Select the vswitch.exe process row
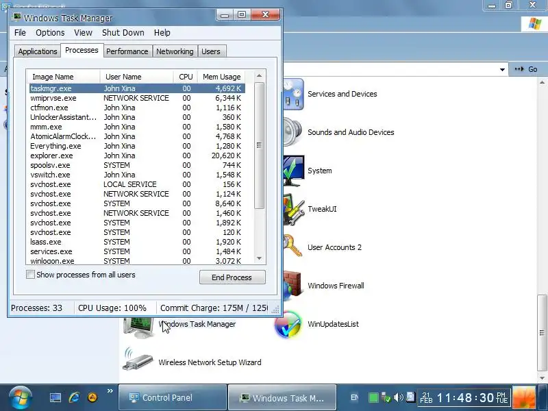The image size is (548, 411). [138, 175]
